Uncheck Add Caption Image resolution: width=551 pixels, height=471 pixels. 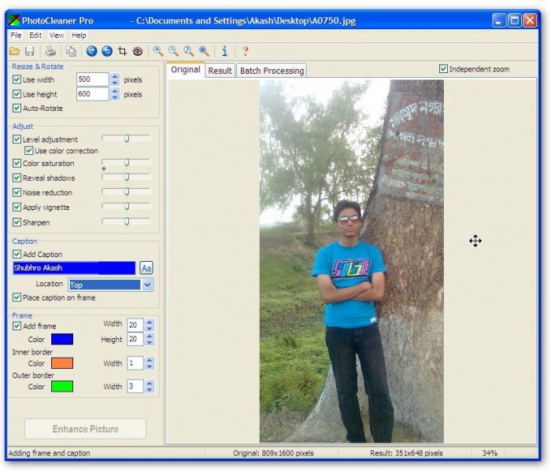17,254
